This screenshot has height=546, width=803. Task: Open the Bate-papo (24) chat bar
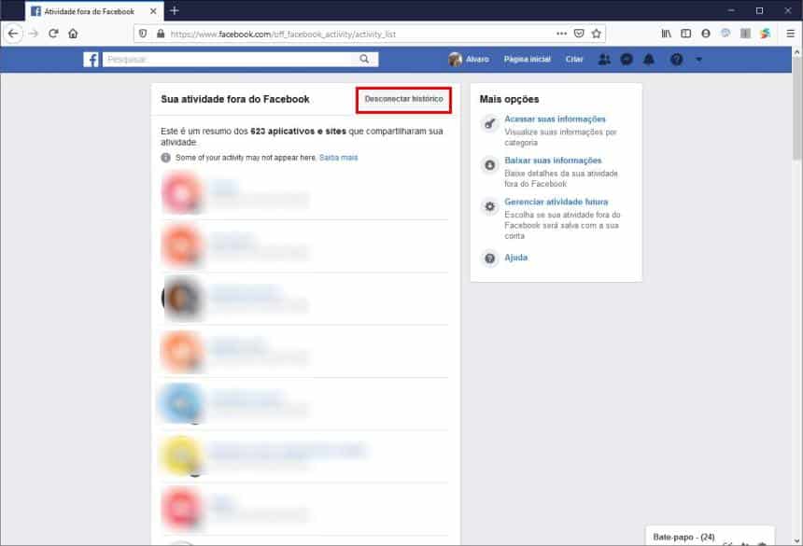pyautogui.click(x=710, y=537)
